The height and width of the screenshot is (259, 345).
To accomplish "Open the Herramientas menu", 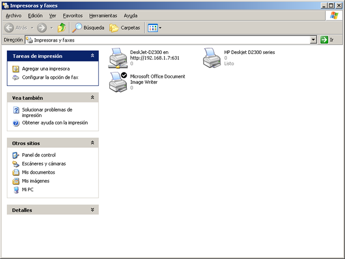I will (x=103, y=16).
